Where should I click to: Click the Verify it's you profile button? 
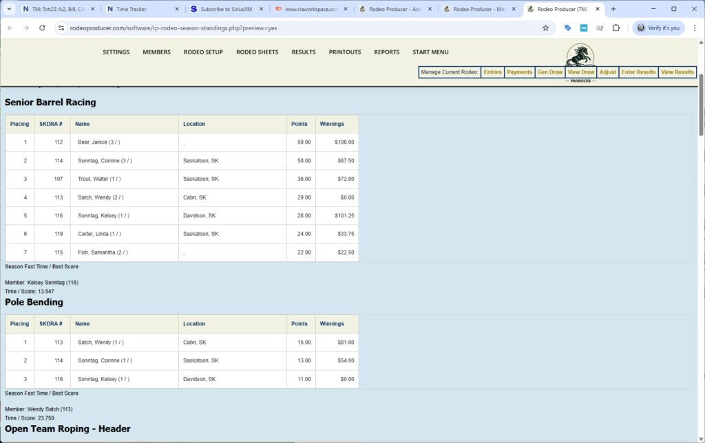point(658,28)
